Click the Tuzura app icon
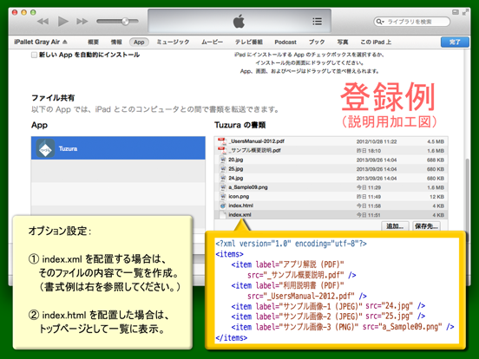Viewport: 479px width, 359px height. tap(45, 148)
